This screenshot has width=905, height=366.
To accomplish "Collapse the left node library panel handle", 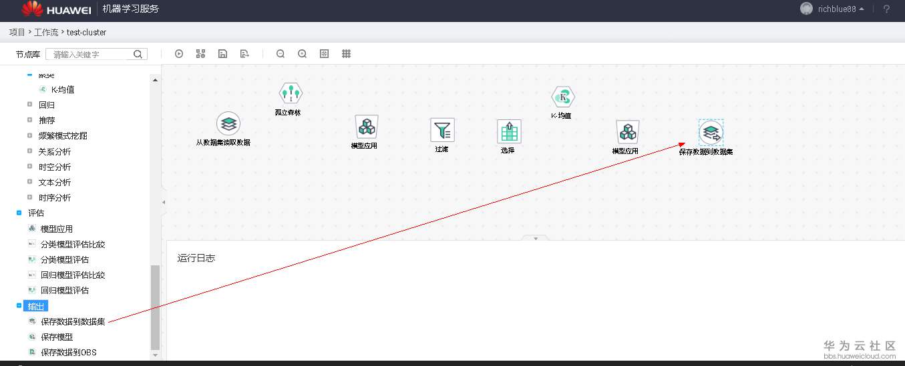I will [x=164, y=201].
